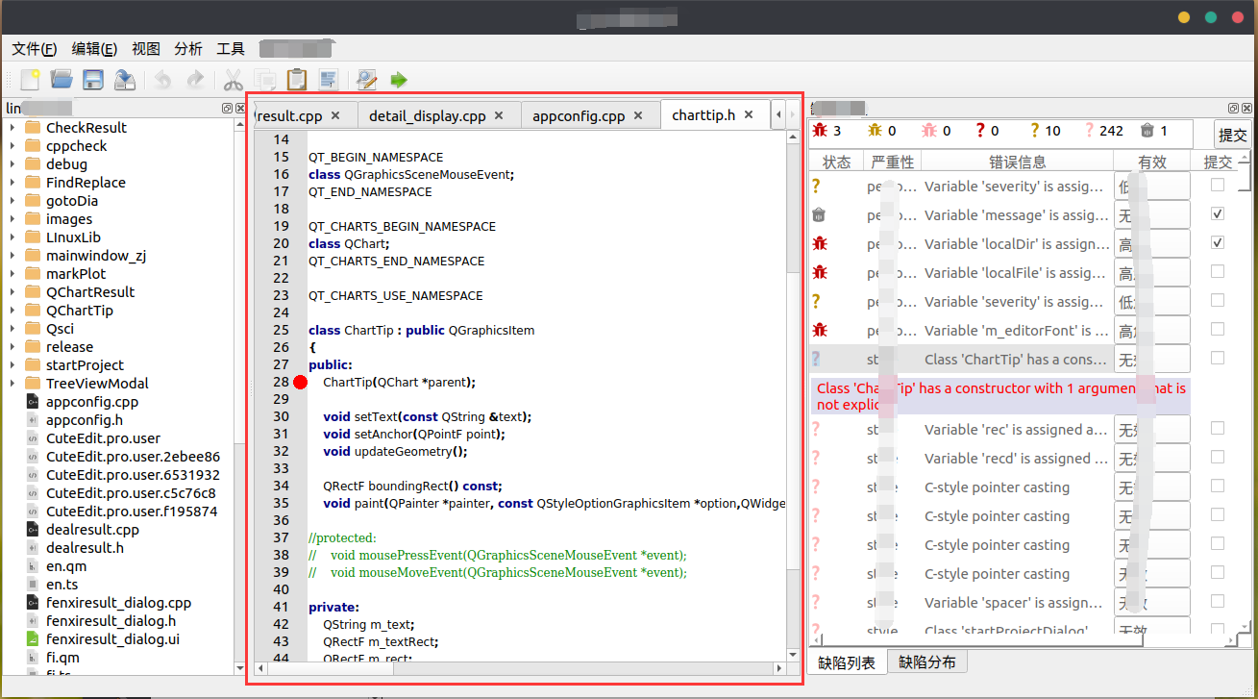This screenshot has width=1258, height=699.
Task: Cut selection using the scissors icon
Action: pyautogui.click(x=233, y=80)
